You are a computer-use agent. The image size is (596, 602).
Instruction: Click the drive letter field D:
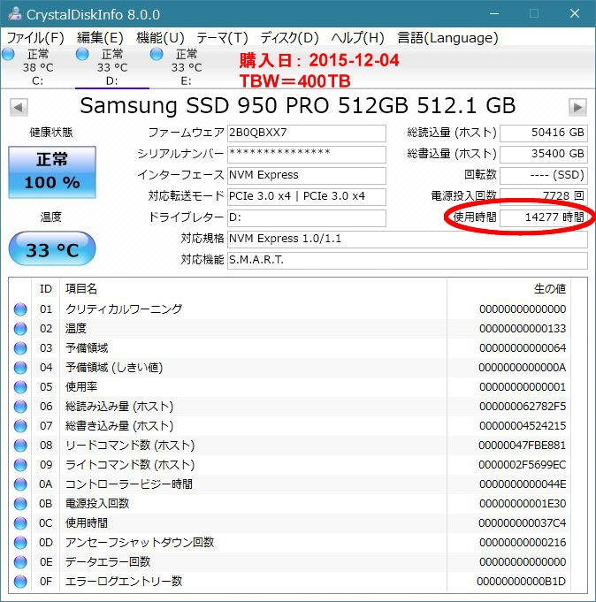coord(307,217)
